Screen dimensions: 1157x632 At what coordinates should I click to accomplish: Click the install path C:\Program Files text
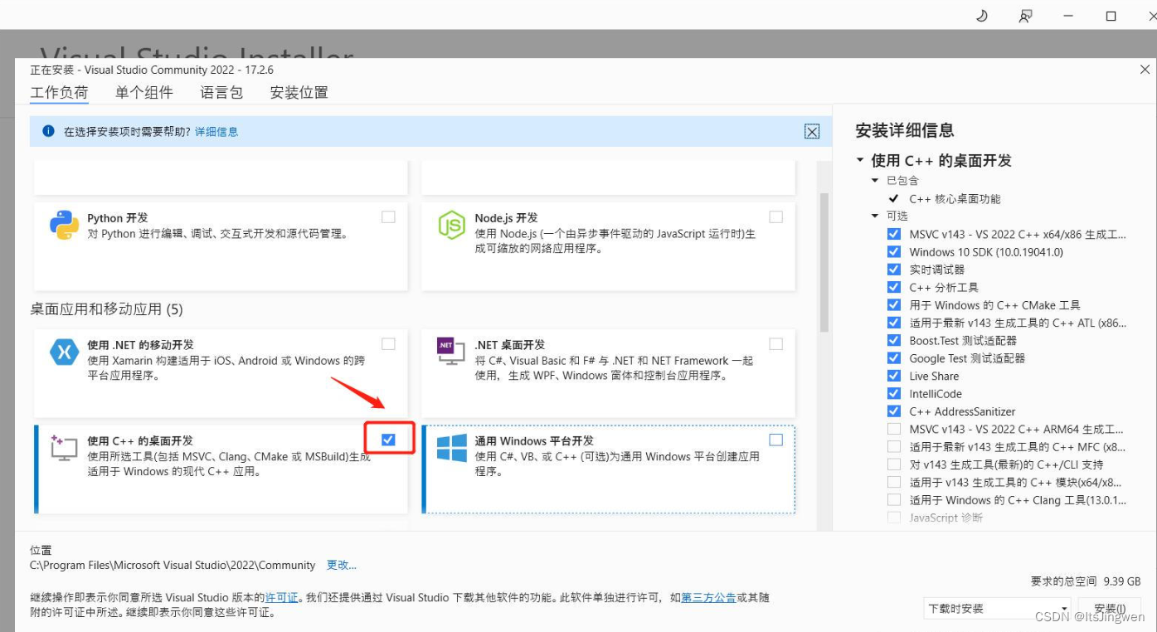(173, 565)
